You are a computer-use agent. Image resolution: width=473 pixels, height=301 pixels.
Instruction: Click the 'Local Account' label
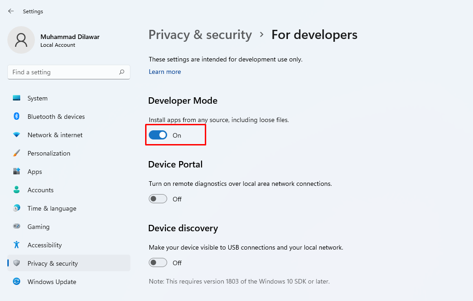click(58, 45)
